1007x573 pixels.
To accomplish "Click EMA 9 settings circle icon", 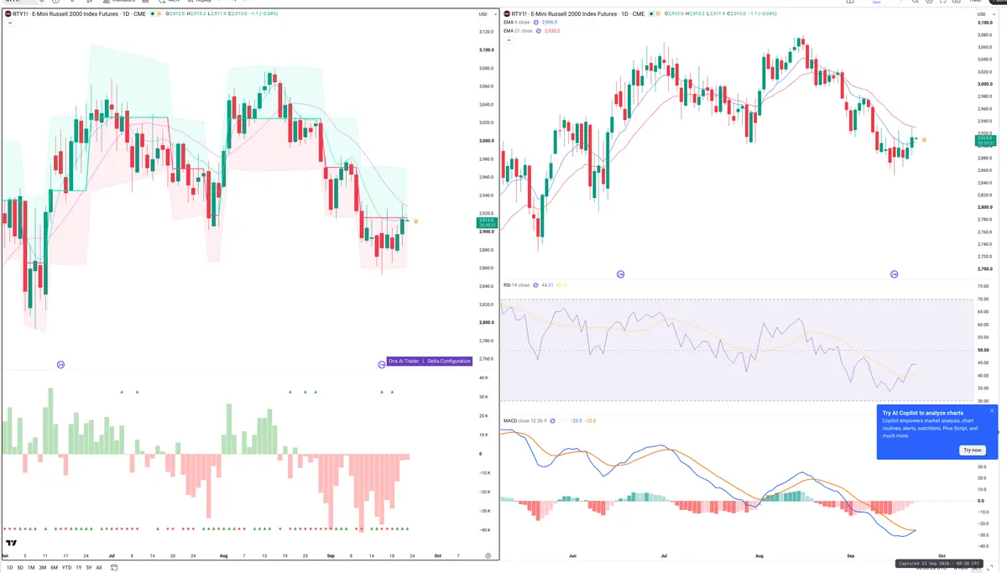I will (x=538, y=22).
